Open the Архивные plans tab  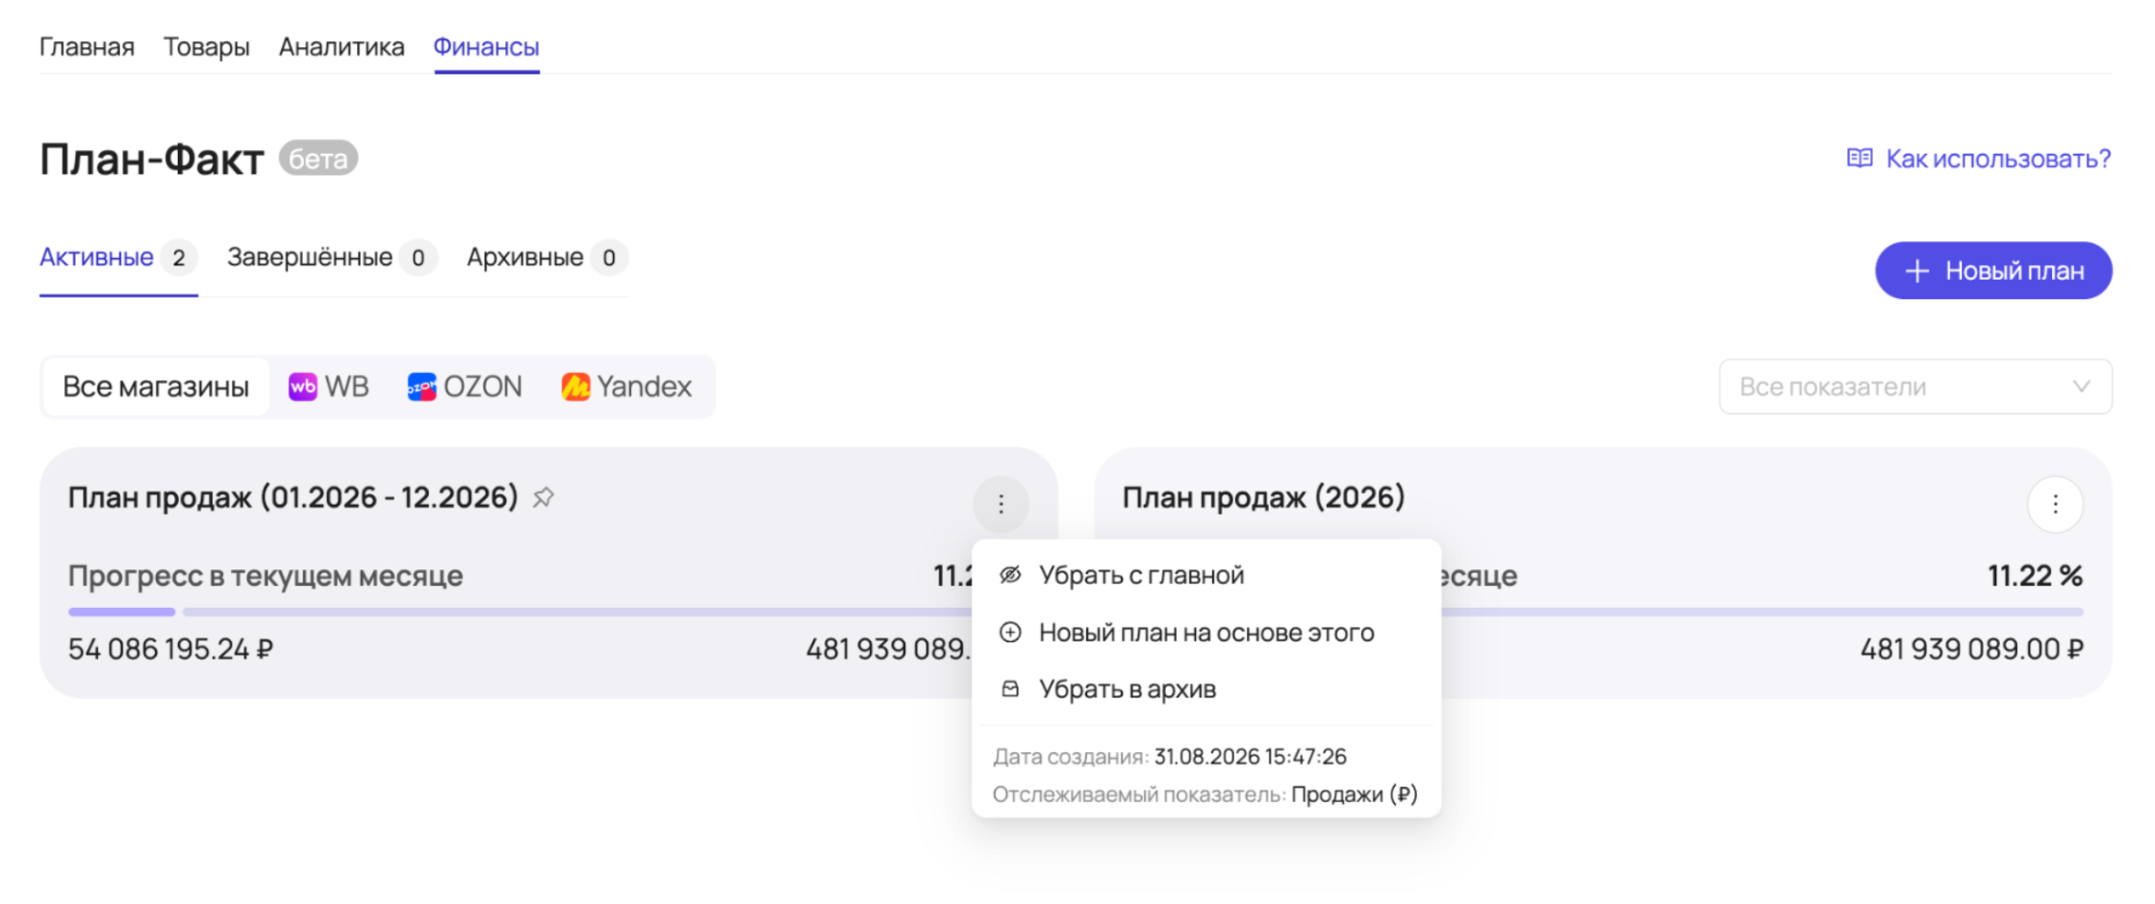546,258
